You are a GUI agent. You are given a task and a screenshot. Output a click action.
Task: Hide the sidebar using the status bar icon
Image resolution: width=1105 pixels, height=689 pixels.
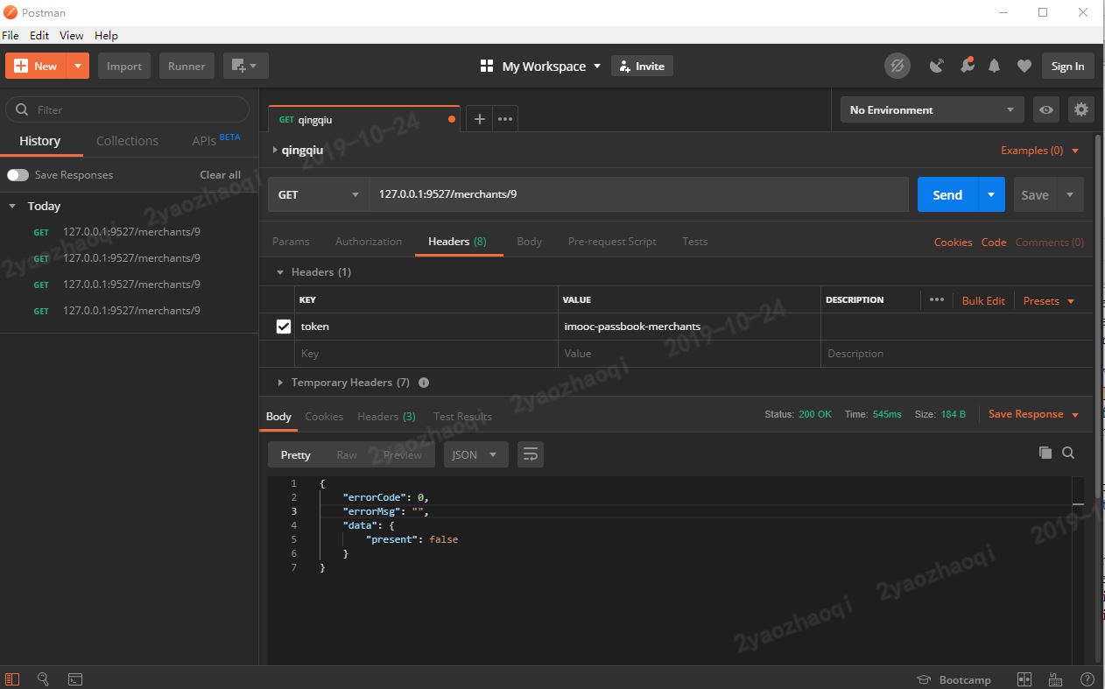pyautogui.click(x=12, y=679)
